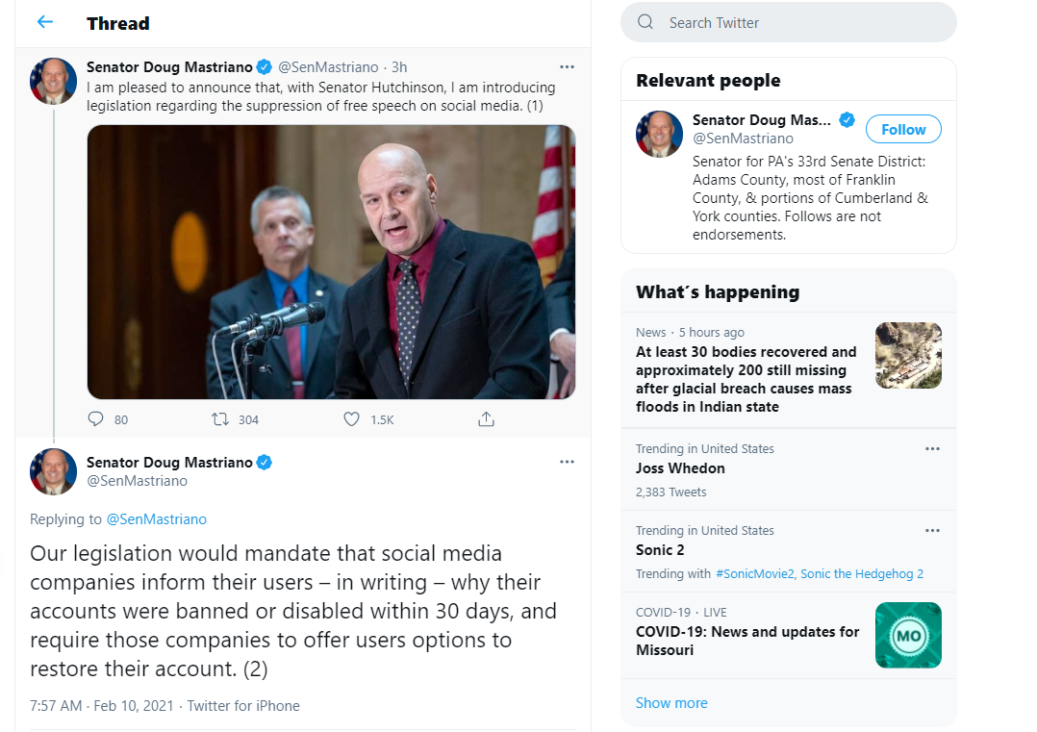Open the more options menu on first tweet
Image resolution: width=1037 pixels, height=732 pixels.
click(x=567, y=66)
